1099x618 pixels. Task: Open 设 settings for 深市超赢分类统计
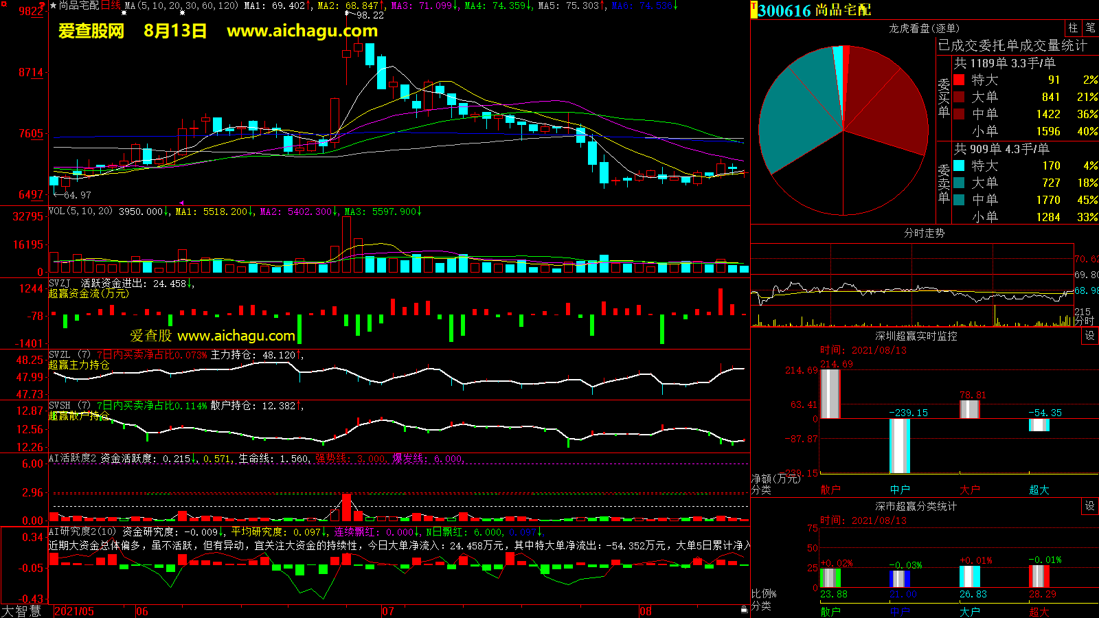[x=1090, y=505]
